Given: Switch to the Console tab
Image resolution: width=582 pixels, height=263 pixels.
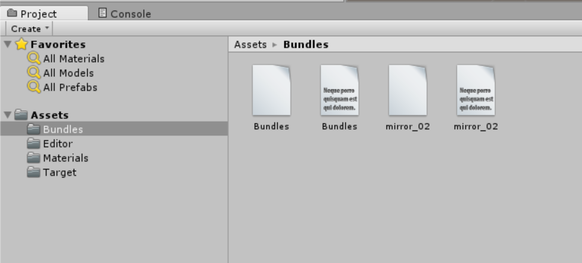Looking at the screenshot, I should coord(124,13).
